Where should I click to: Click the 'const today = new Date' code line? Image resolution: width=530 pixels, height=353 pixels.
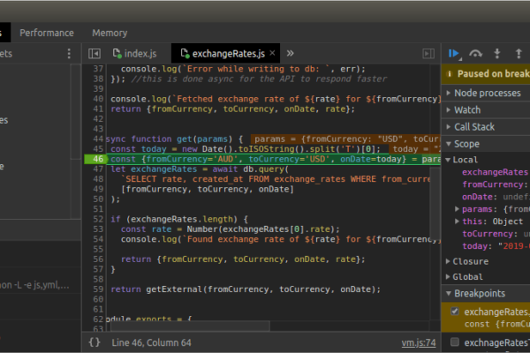point(246,149)
